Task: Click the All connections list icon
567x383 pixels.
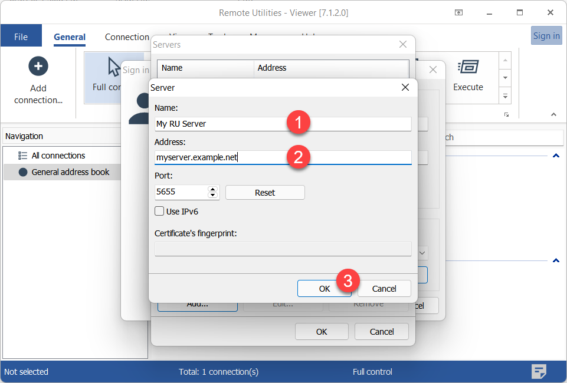Action: pyautogui.click(x=23, y=156)
